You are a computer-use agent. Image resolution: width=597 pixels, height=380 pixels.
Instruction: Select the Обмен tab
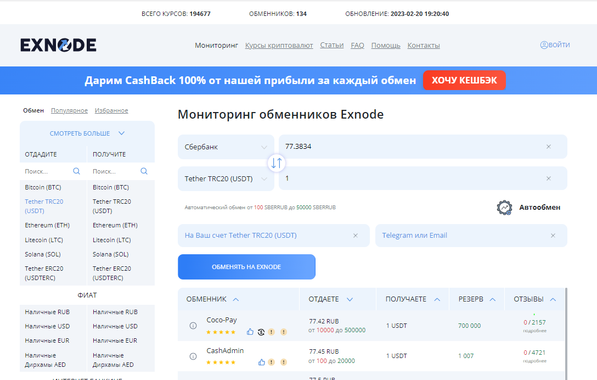point(33,110)
